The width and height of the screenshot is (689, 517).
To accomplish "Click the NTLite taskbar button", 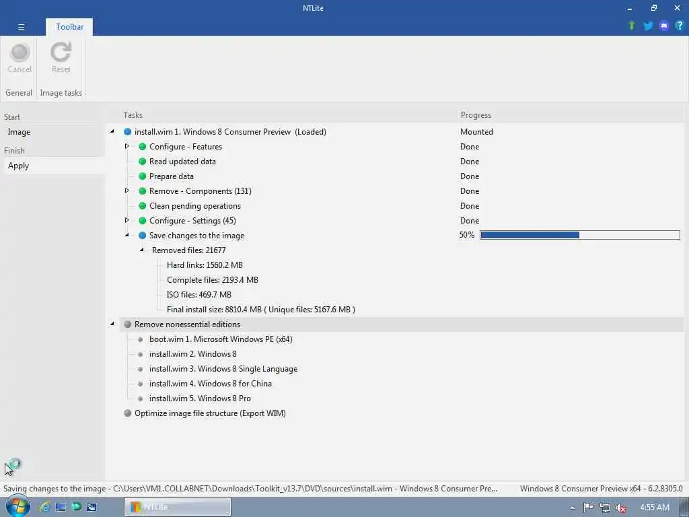I will [178, 507].
